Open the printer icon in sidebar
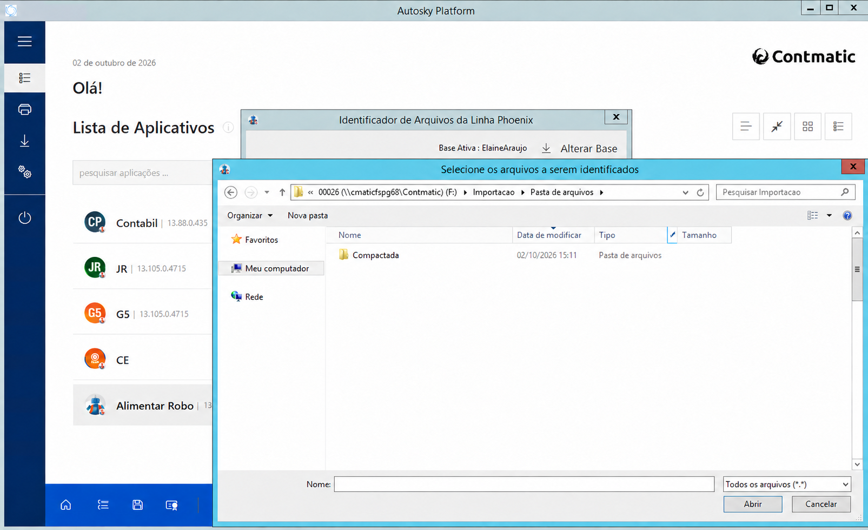Screen dimensions: 868x530 24,110
